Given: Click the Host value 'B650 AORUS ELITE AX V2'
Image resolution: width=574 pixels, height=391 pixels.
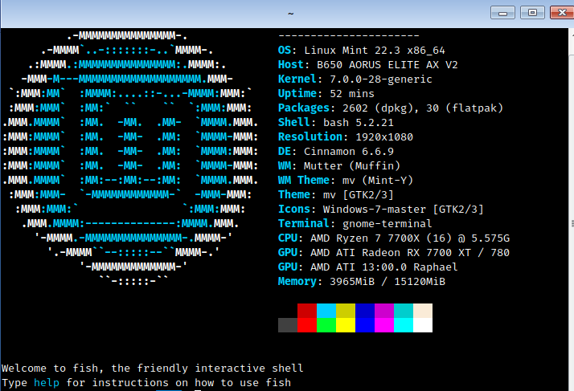Looking at the screenshot, I should pos(387,65).
